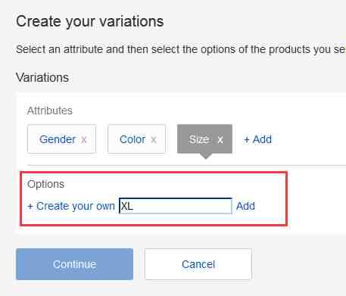Focus the option input containing XL
This screenshot has width=346, height=296.
[176, 206]
